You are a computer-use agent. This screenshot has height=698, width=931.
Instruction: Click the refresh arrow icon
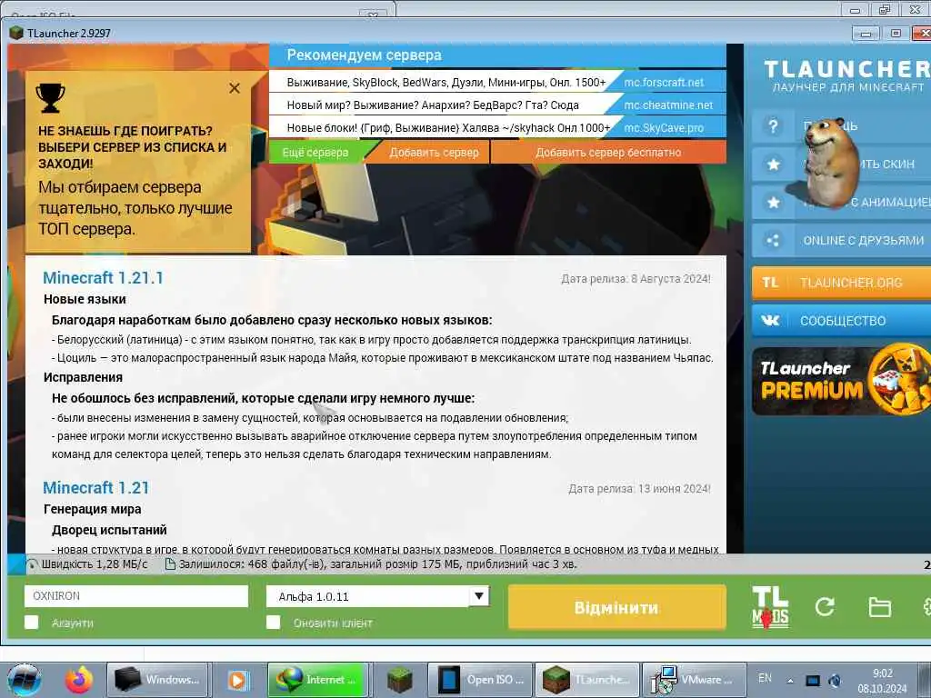(825, 606)
